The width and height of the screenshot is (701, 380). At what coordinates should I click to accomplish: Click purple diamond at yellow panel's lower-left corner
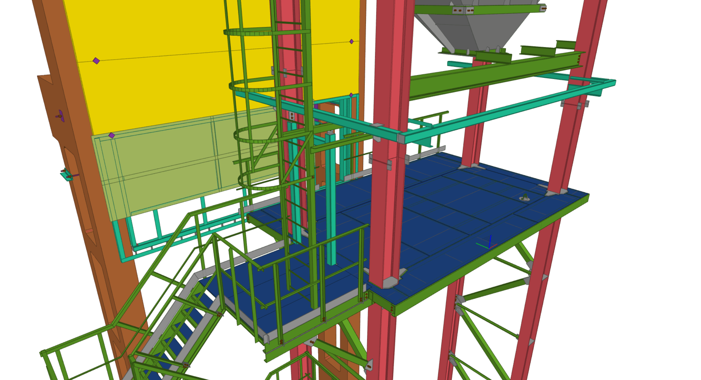click(x=111, y=135)
